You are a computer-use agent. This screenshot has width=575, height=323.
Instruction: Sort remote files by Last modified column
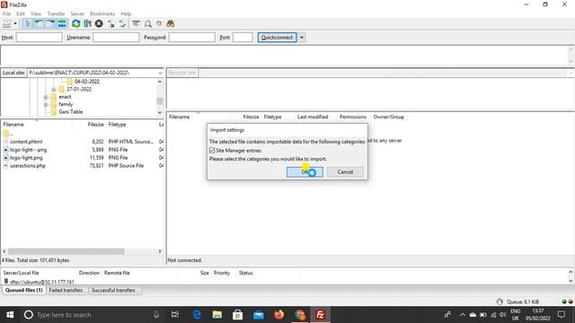coord(313,117)
